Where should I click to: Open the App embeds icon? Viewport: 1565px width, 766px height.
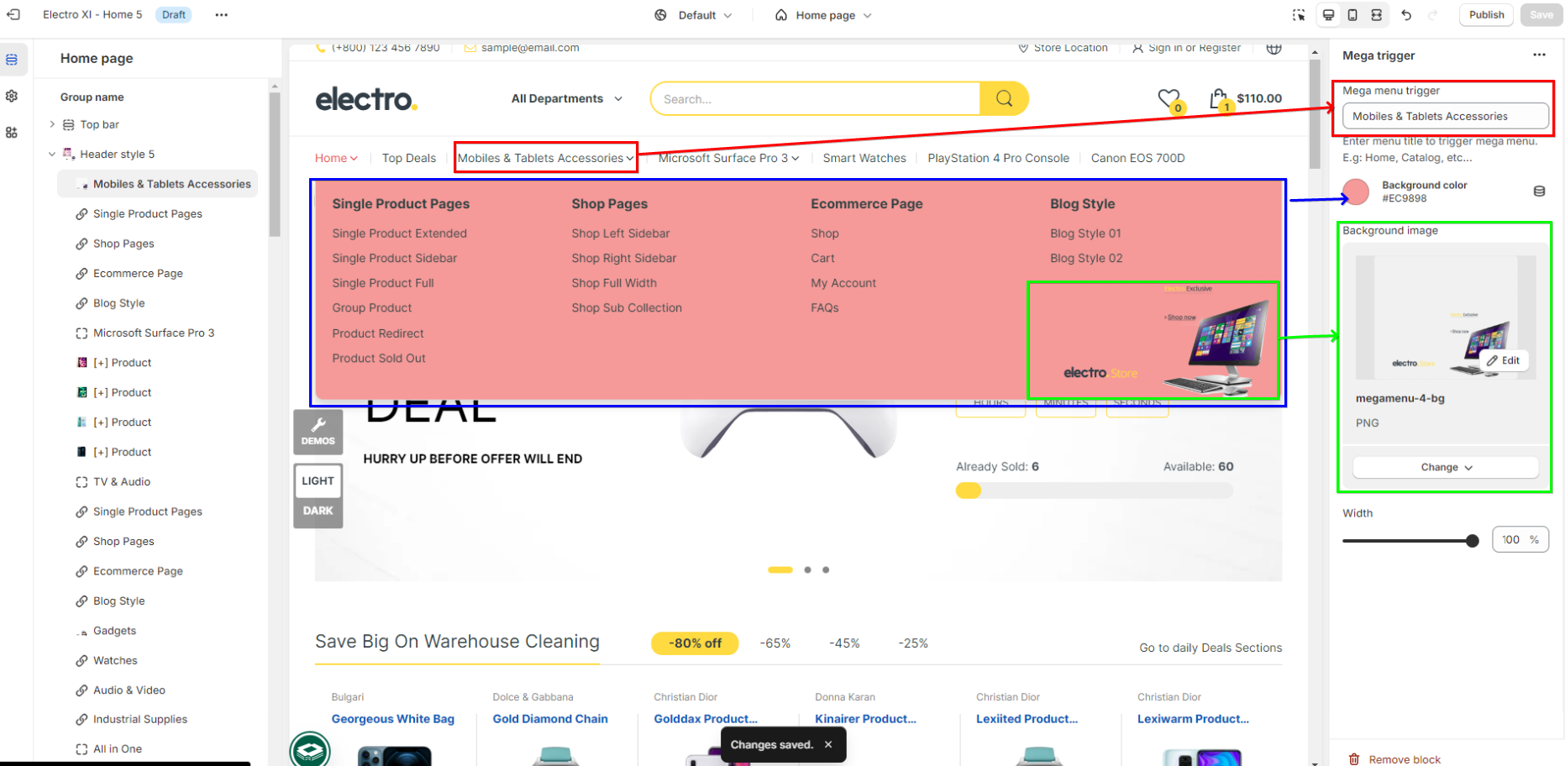click(x=12, y=133)
